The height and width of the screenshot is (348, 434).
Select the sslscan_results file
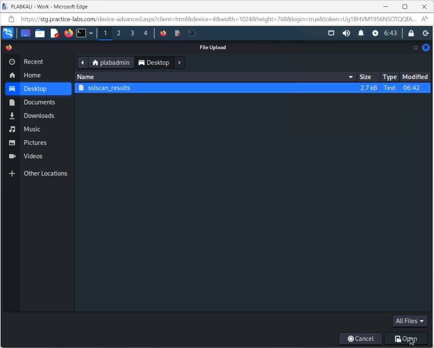(109, 88)
